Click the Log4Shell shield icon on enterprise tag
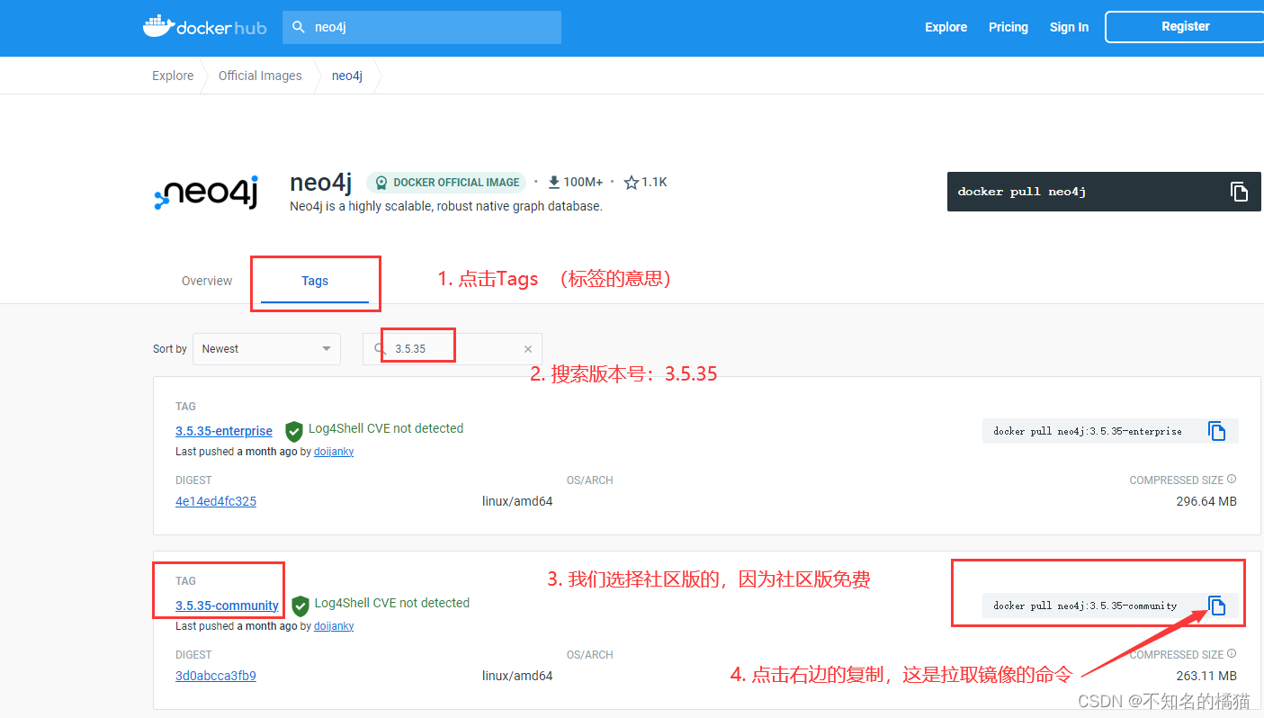Viewport: 1264px width, 718px height. (293, 430)
